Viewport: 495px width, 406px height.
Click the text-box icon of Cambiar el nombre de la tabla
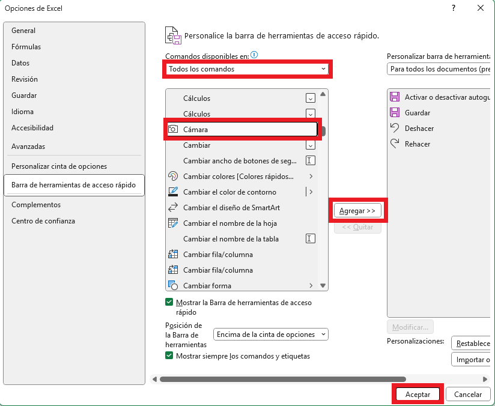[x=311, y=238]
